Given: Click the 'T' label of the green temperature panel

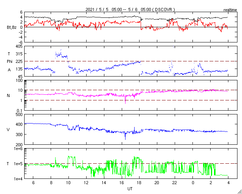Looking at the screenshot, I should click(8, 164).
